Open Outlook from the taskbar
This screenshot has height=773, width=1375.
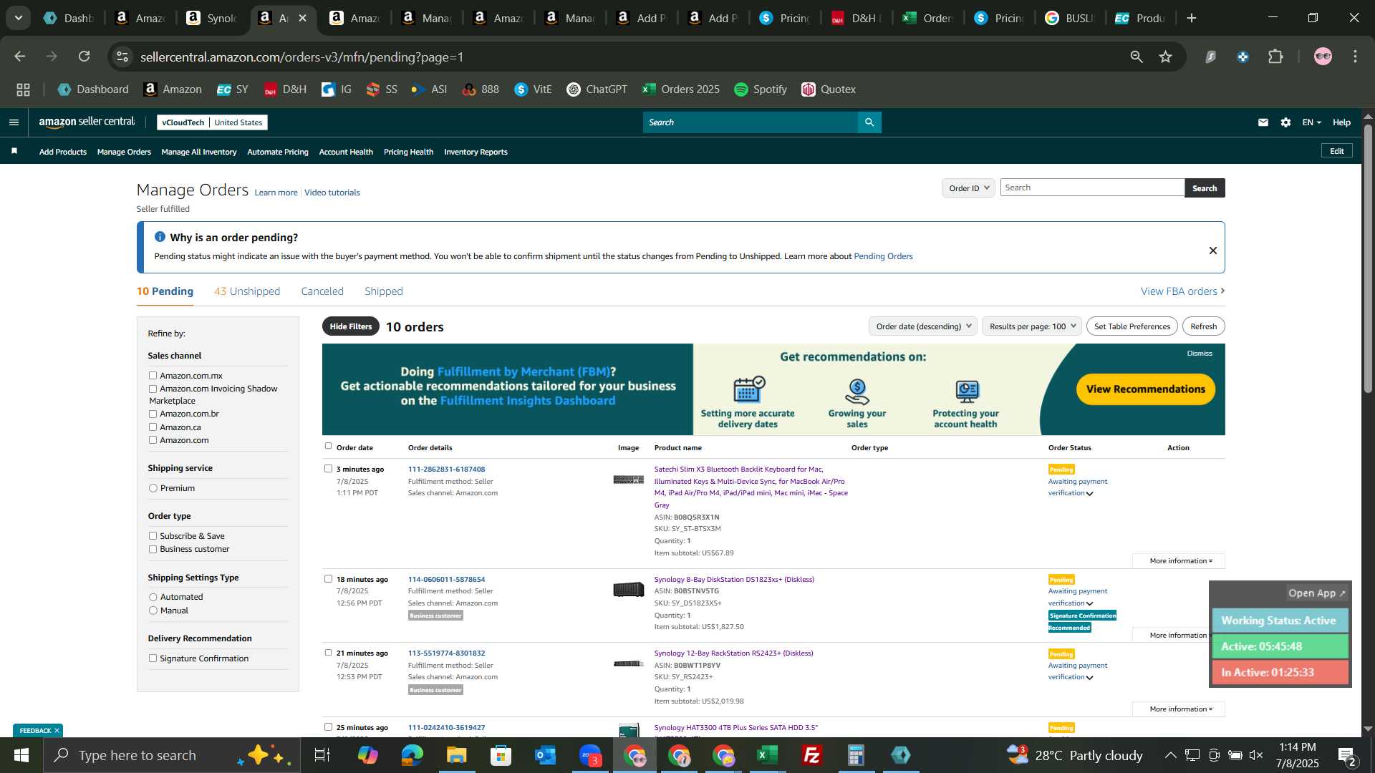(545, 755)
